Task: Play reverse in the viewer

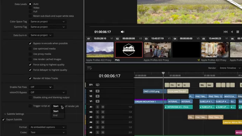Action: coord(232,32)
